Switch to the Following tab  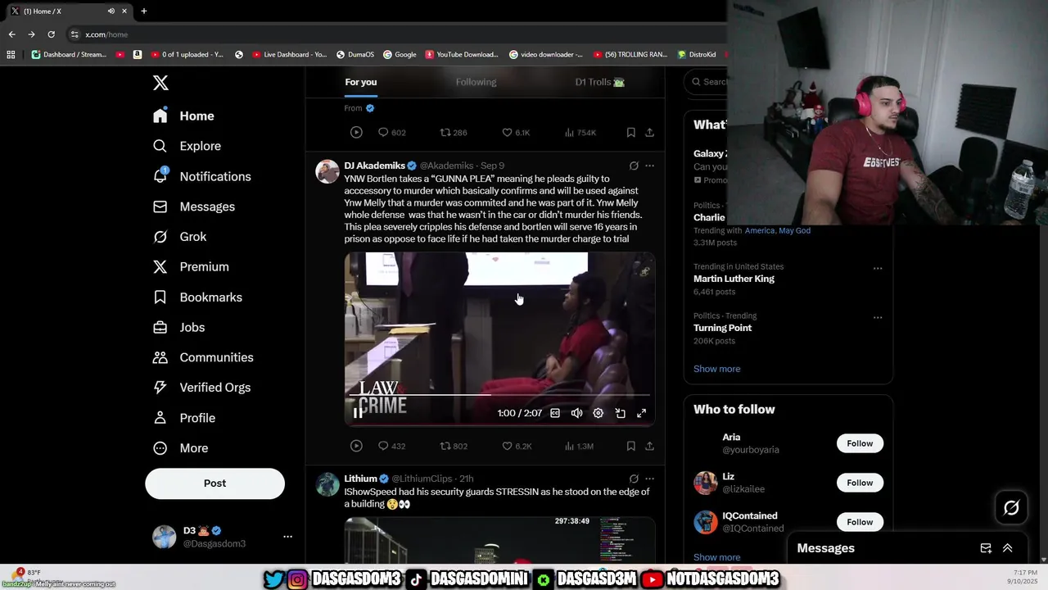click(477, 82)
